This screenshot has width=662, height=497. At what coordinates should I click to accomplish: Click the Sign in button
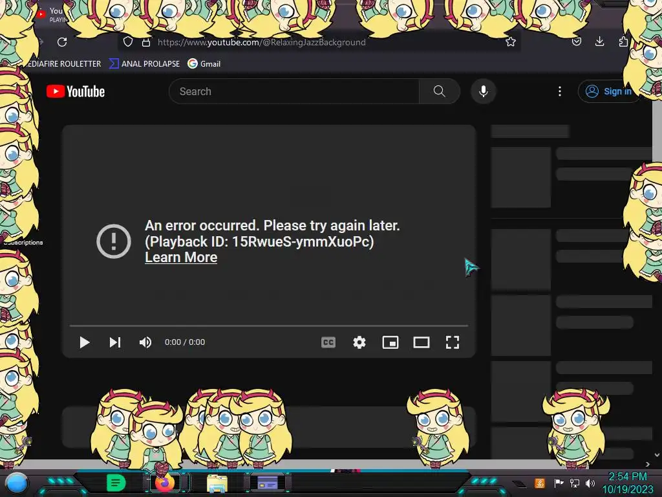pos(608,91)
